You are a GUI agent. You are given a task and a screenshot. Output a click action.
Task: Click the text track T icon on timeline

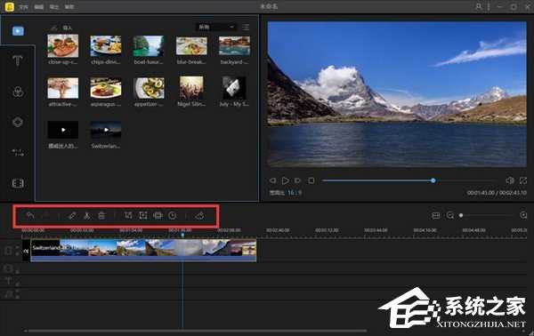8,281
